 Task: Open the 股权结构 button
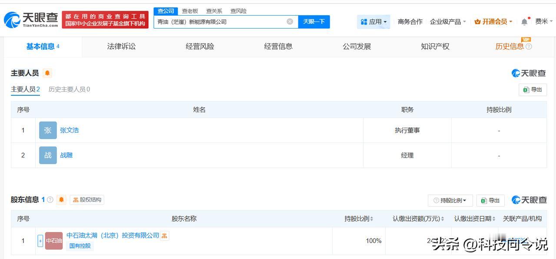click(x=87, y=200)
